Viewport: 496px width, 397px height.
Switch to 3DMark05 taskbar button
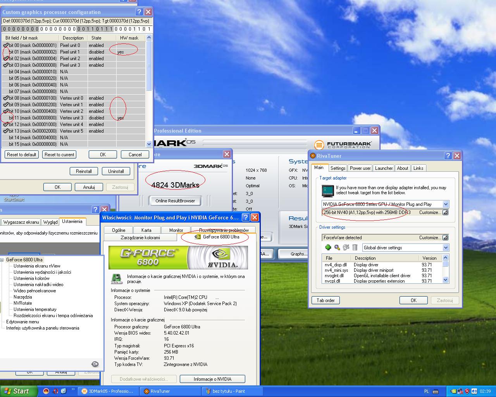click(x=108, y=391)
